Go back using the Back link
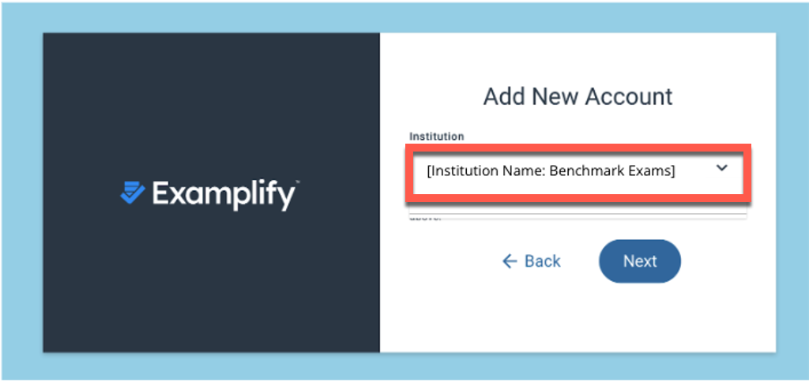Screen dimensions: 809x382 click(x=542, y=261)
